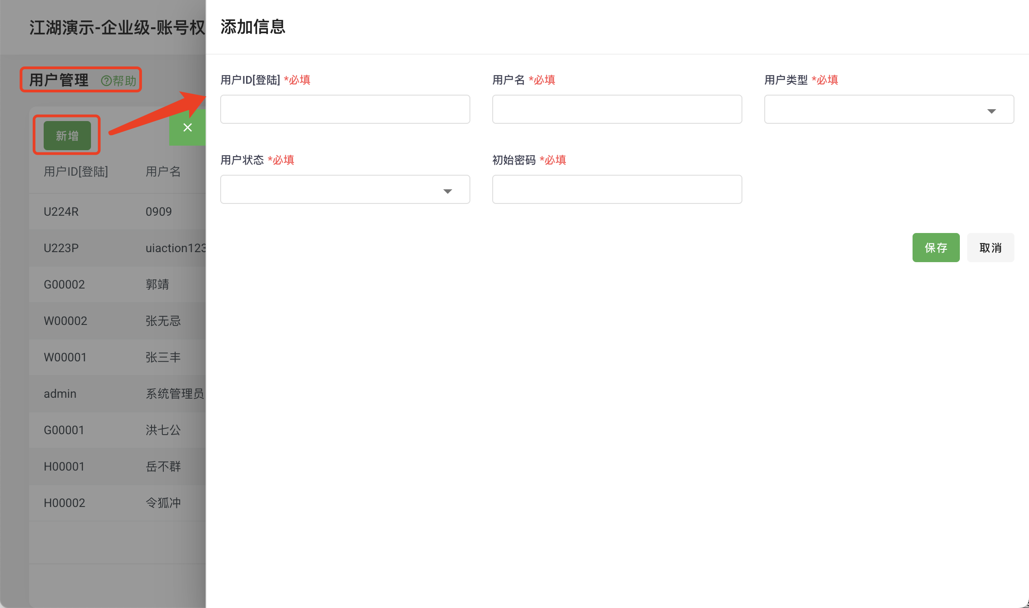Select the H00001 岳不群 row

click(x=64, y=466)
